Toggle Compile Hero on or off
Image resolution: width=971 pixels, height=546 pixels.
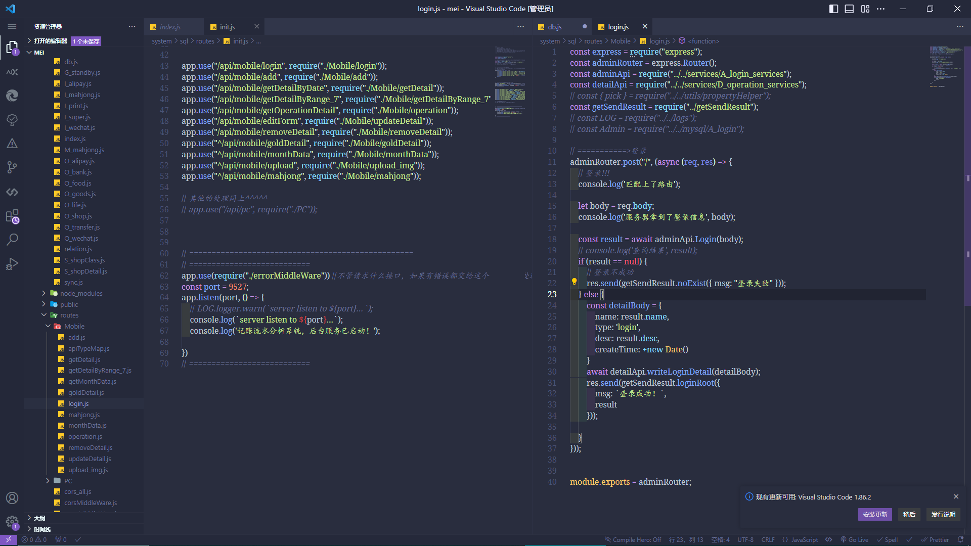(633, 539)
